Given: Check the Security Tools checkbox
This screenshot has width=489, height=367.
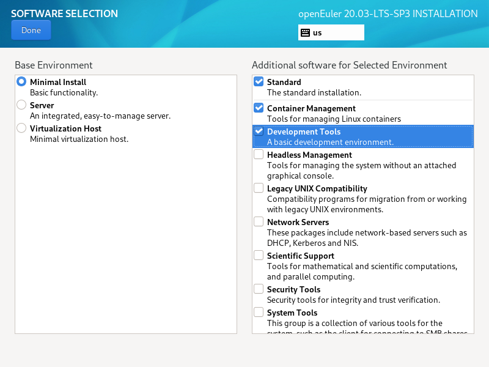Looking at the screenshot, I should point(259,289).
